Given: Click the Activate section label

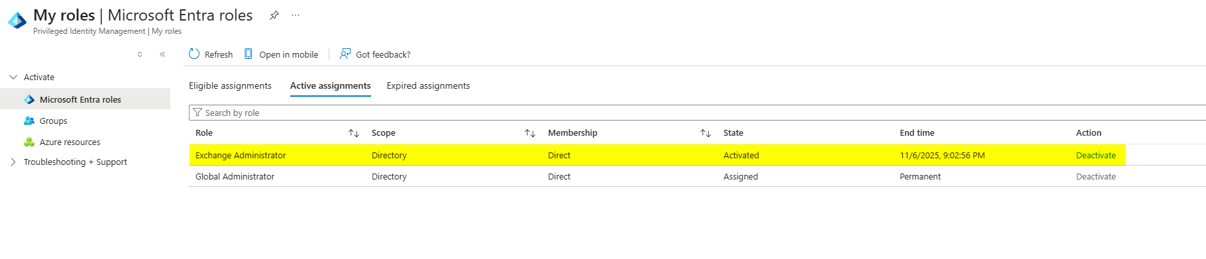Looking at the screenshot, I should pos(39,77).
